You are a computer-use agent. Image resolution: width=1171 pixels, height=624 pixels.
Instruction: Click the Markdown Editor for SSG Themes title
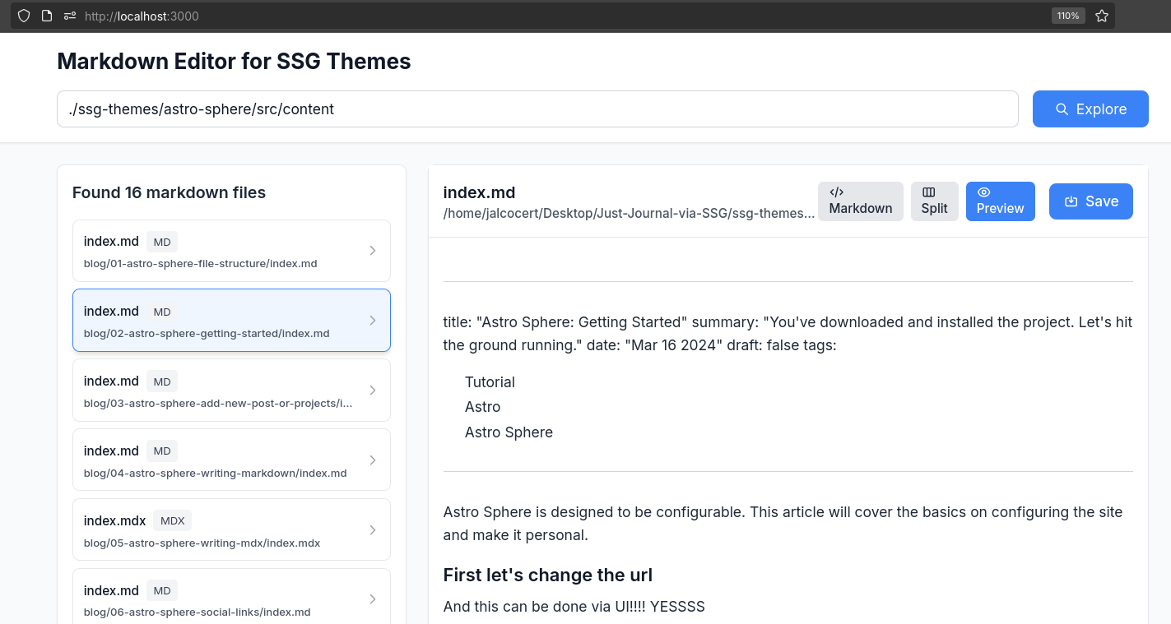[234, 61]
